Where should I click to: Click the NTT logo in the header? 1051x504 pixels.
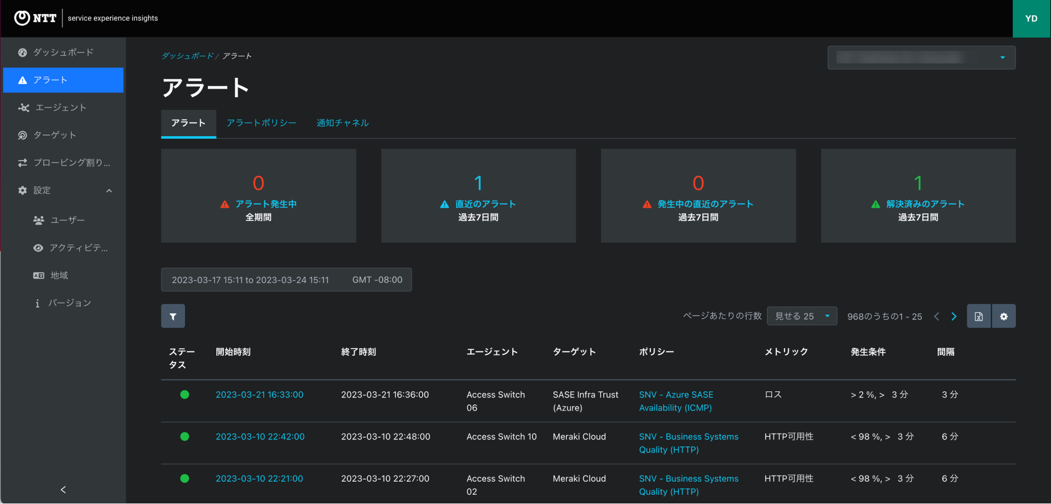click(x=35, y=18)
